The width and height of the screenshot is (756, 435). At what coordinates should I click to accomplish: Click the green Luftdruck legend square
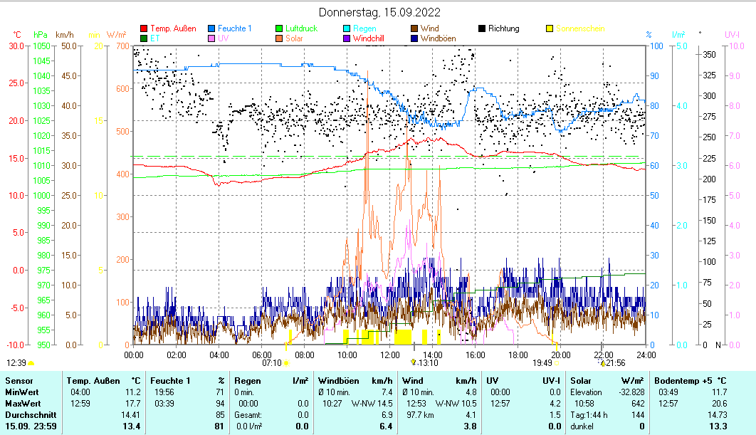(x=280, y=28)
